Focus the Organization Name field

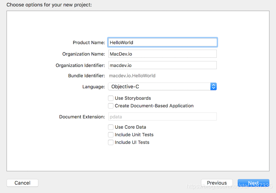pyautogui.click(x=162, y=54)
